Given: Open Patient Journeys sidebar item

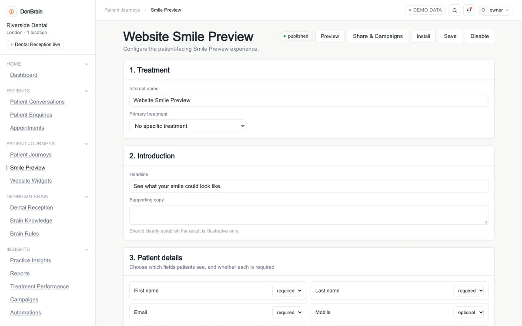Looking at the screenshot, I should (x=31, y=154).
